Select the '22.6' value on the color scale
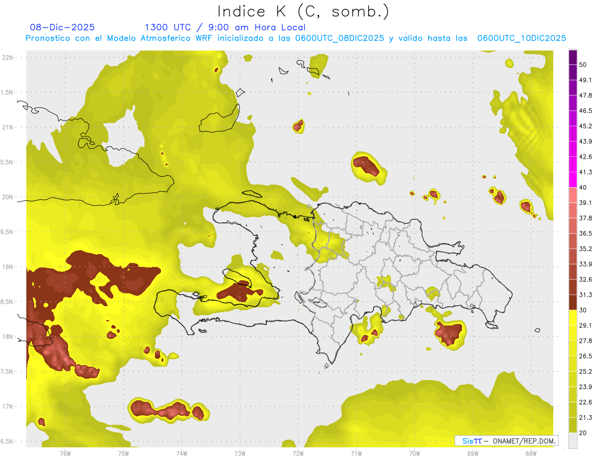This screenshot has width=596, height=460. pyautogui.click(x=585, y=402)
